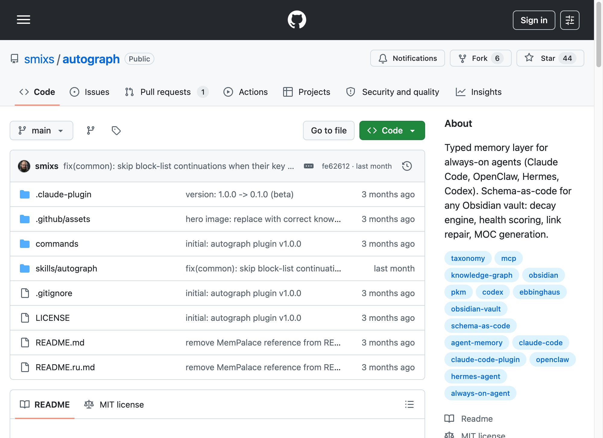
Task: Open the autograph repository name link
Action: click(91, 59)
